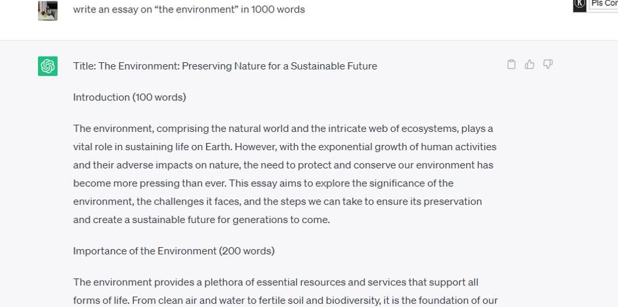Click the essay title line
This screenshot has height=307, width=618.
(x=225, y=66)
